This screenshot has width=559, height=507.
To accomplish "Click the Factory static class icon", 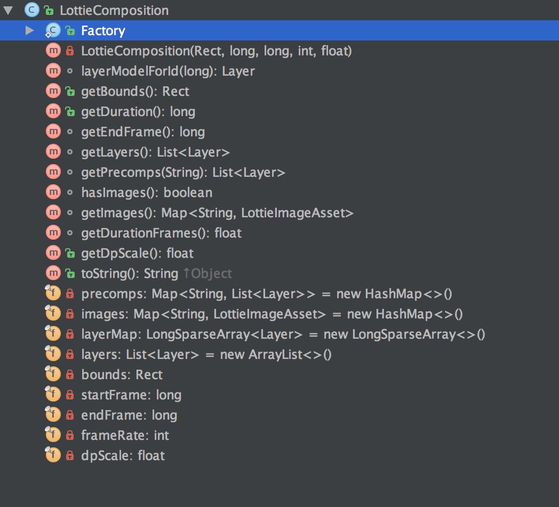I will [x=53, y=30].
